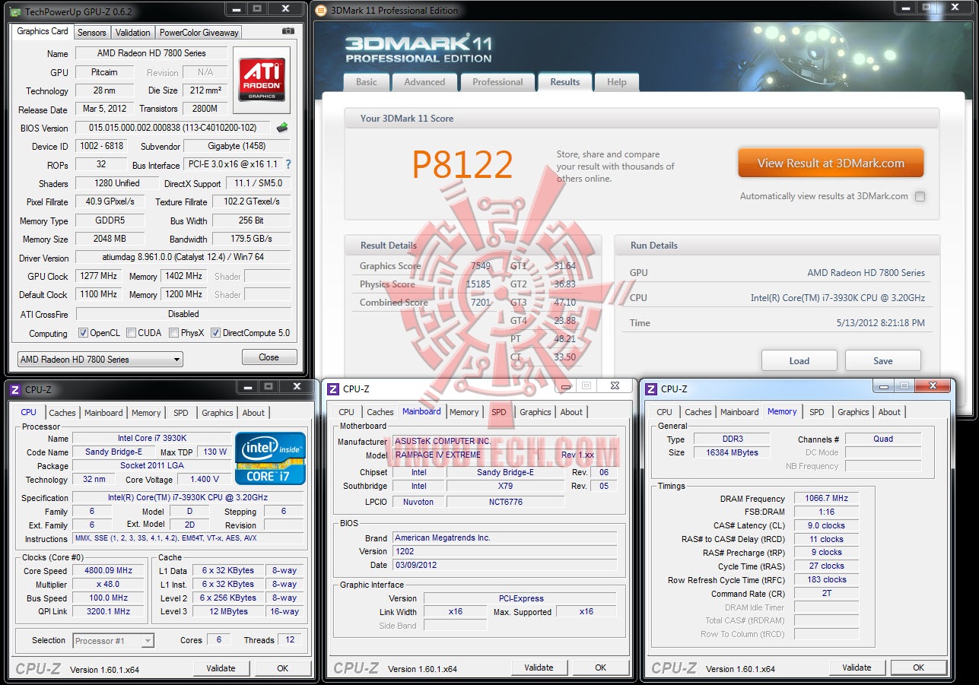Click the Memory Size 16384 MBytes value
The width and height of the screenshot is (979, 685).
click(x=731, y=452)
